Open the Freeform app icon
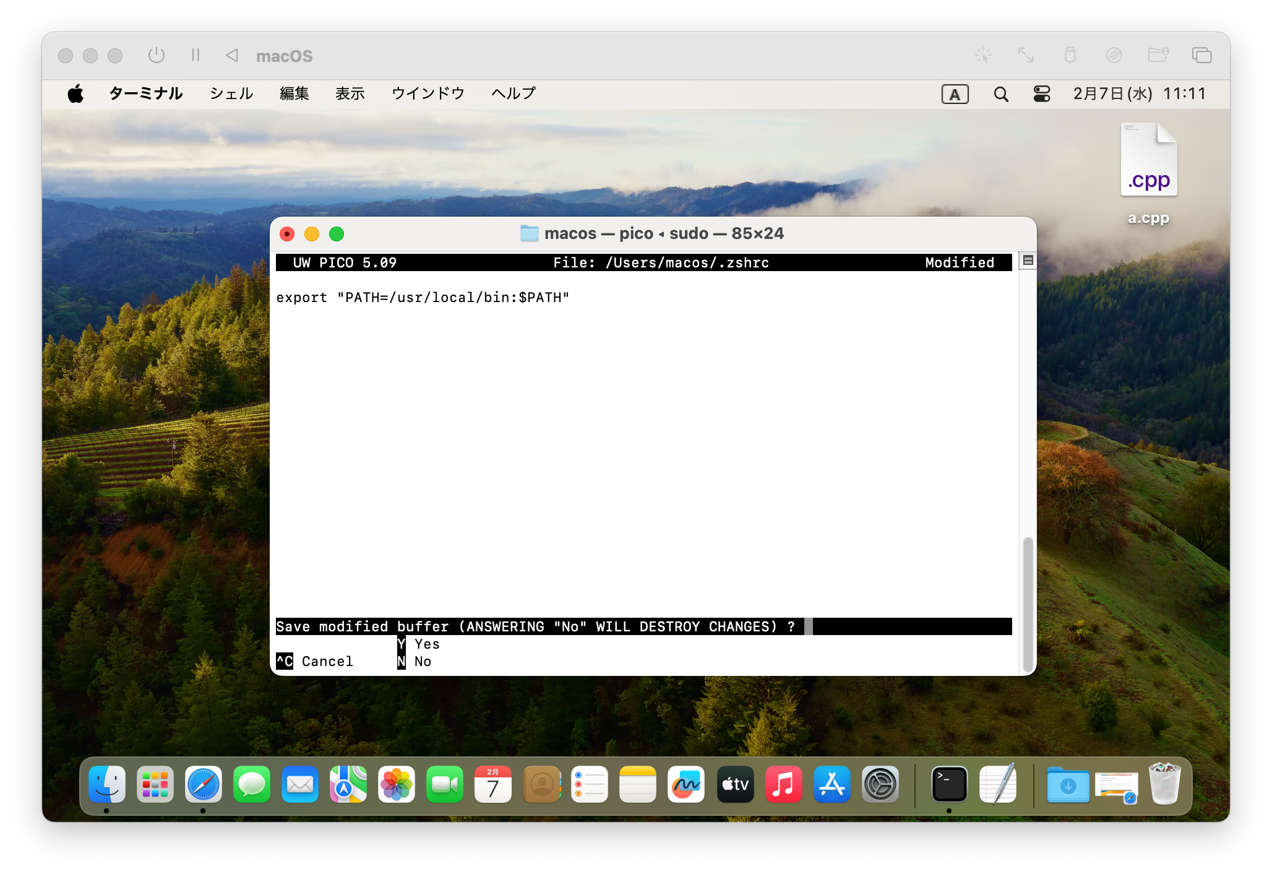Screen dimensions: 1272x874 pos(686,785)
